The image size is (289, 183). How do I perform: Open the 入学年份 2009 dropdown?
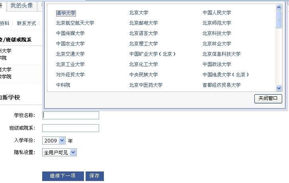tap(54, 140)
